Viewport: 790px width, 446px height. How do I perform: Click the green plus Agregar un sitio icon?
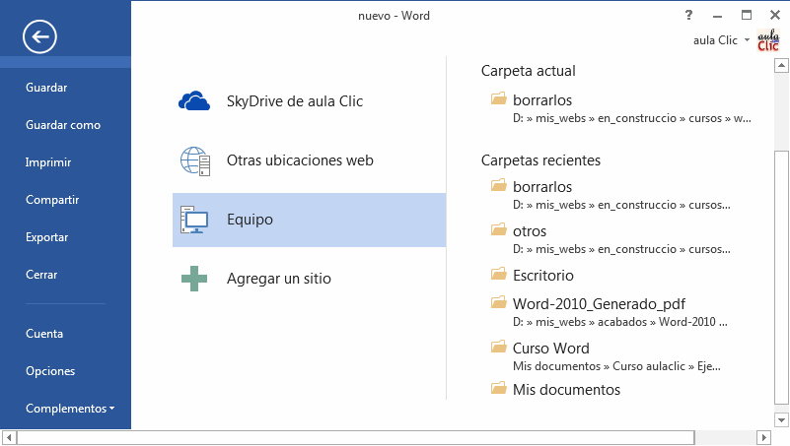coord(194,279)
